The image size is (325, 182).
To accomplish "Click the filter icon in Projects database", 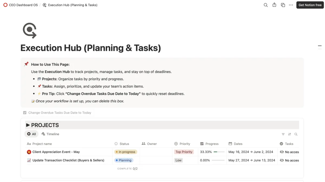I will click(283, 134).
